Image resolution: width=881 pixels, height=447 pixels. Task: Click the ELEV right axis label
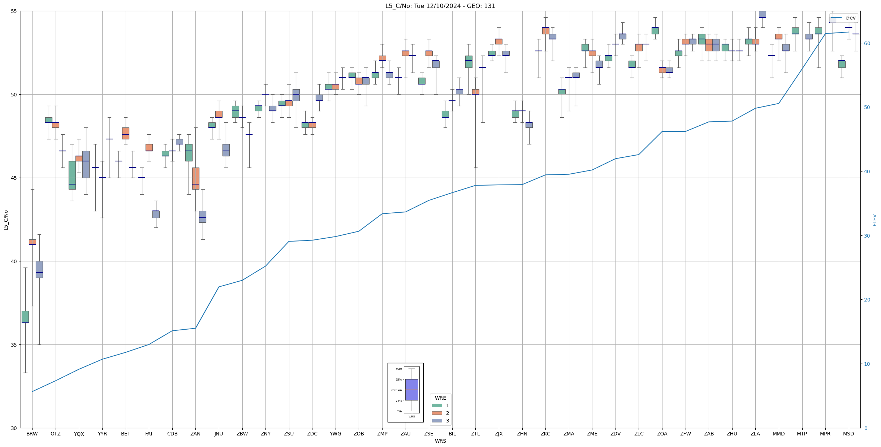[874, 220]
